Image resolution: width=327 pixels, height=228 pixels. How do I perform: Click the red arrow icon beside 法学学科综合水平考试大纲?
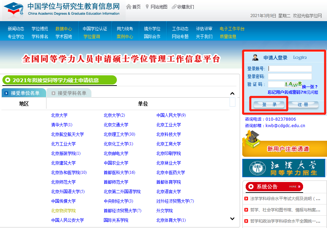coord(246,198)
